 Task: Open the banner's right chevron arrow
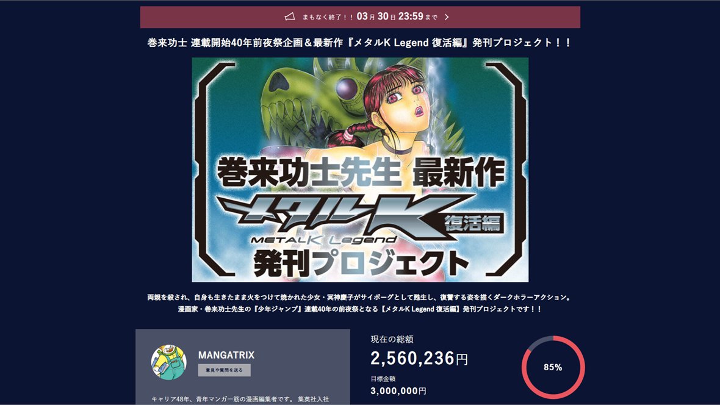[446, 17]
